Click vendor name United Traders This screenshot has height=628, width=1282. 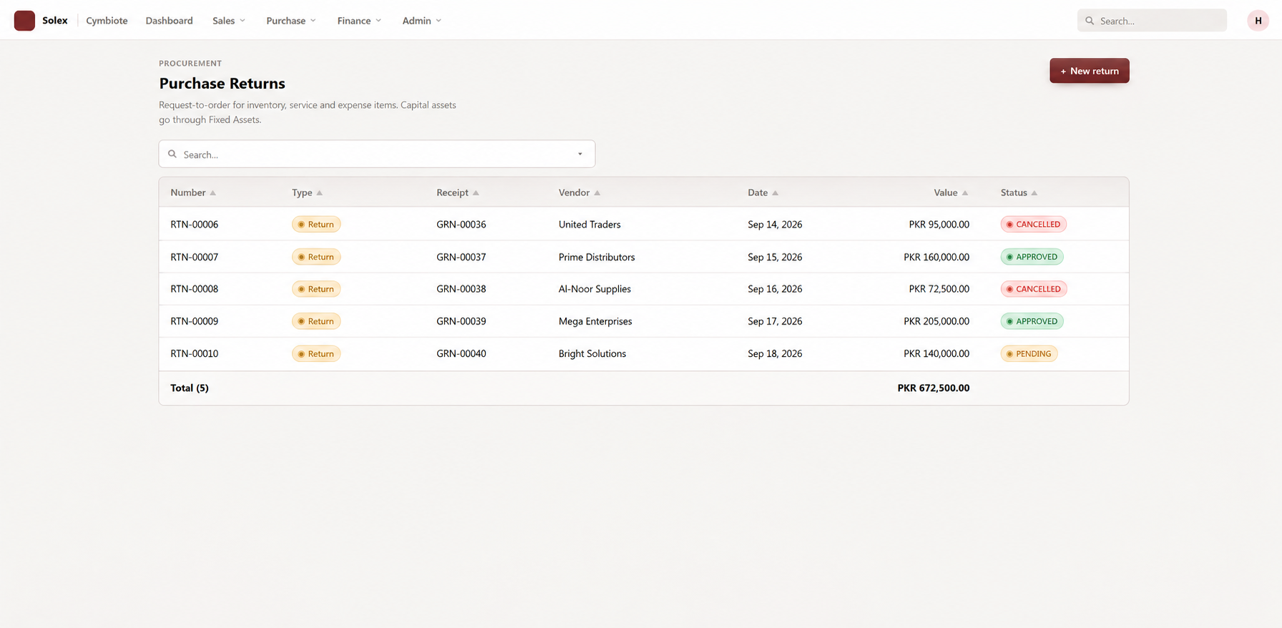tap(589, 225)
